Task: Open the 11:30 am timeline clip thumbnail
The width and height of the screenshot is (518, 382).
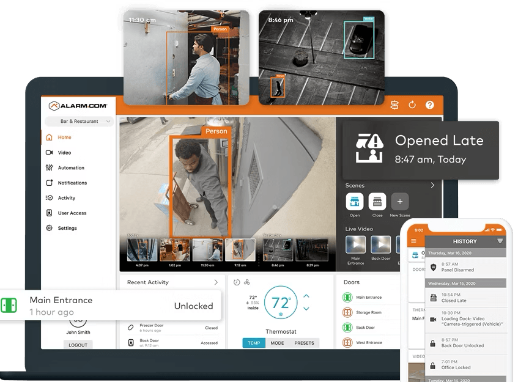Action: pyautogui.click(x=207, y=250)
